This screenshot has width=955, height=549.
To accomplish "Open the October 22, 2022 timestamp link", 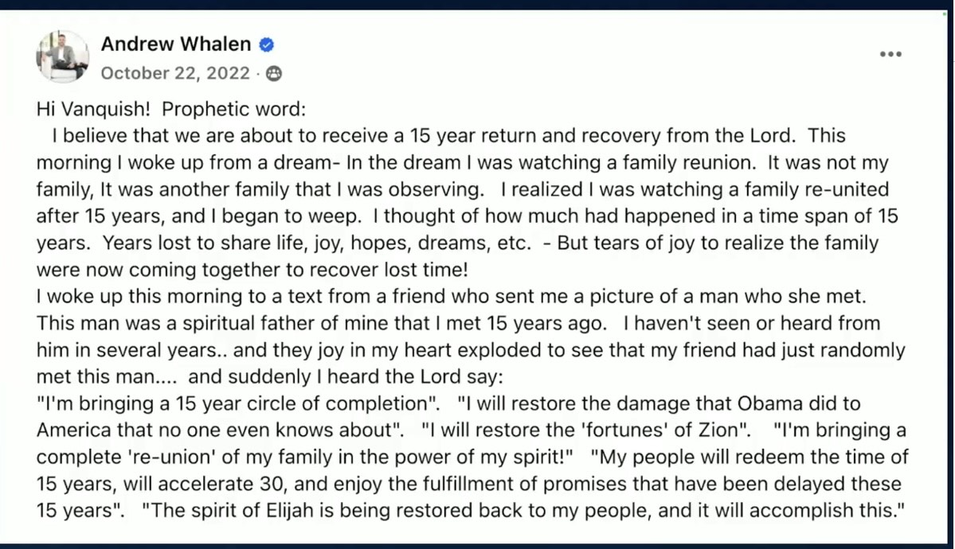I will pyautogui.click(x=175, y=73).
